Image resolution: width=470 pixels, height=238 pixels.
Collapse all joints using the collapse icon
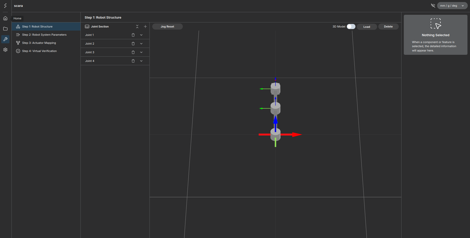tap(137, 27)
